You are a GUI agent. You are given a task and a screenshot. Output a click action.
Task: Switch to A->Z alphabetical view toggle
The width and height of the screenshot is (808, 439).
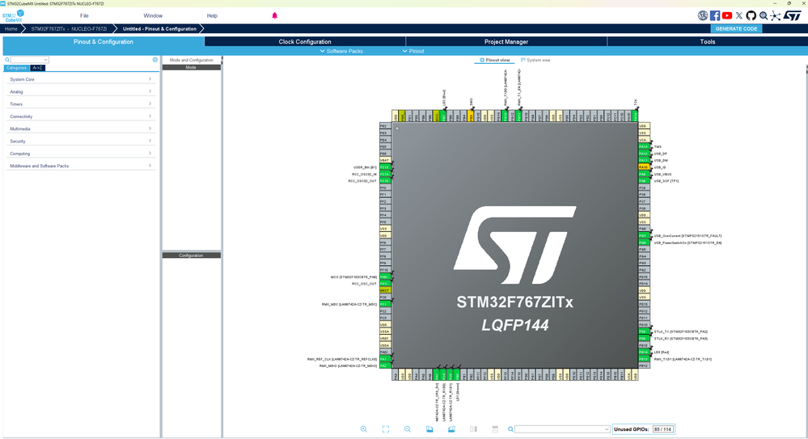(38, 68)
